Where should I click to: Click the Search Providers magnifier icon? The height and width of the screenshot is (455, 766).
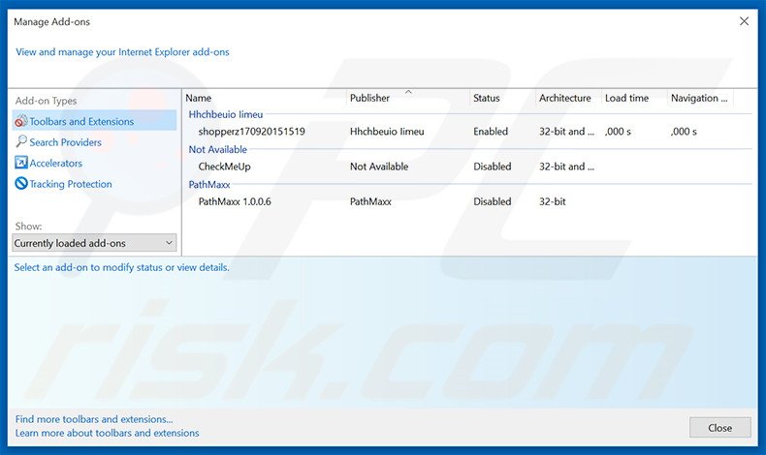tap(21, 142)
